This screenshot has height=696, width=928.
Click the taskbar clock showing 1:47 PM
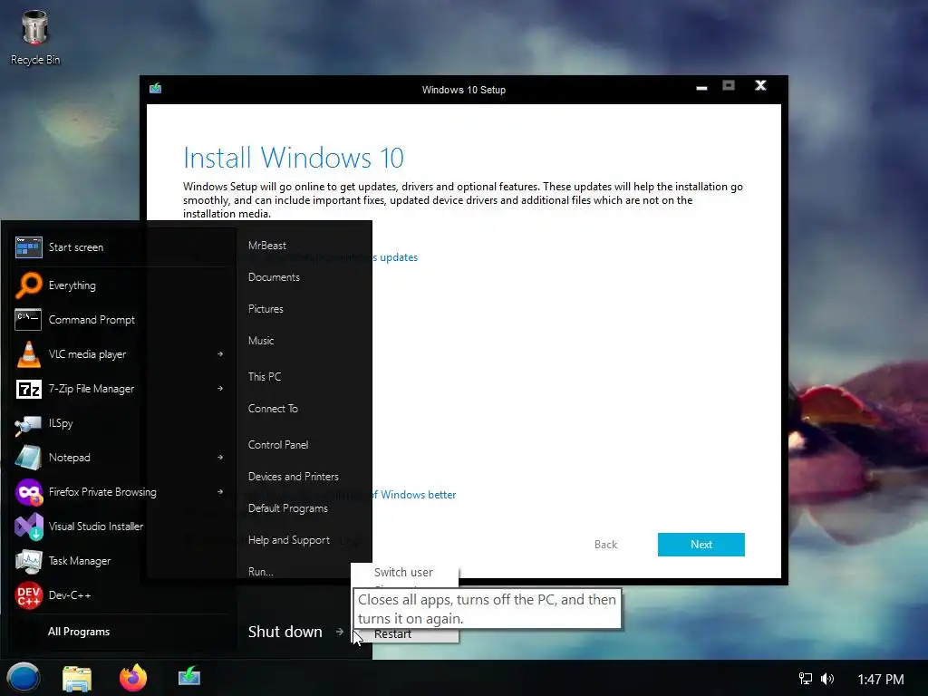(x=881, y=679)
